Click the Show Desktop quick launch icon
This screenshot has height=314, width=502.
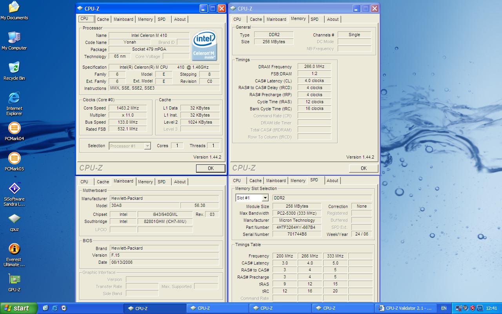coord(45,308)
